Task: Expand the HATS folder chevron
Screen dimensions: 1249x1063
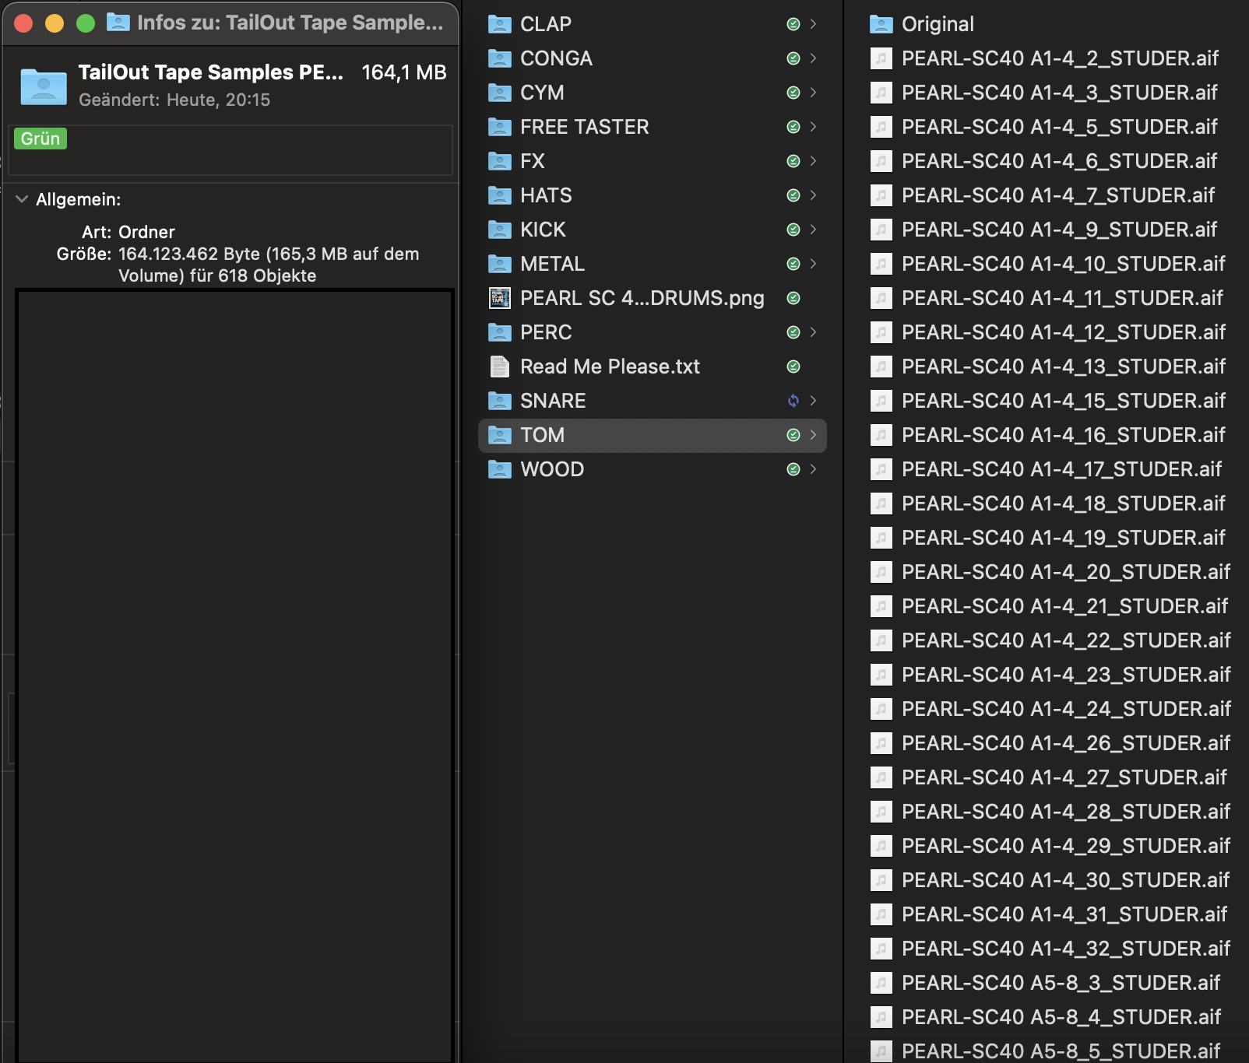Action: [813, 195]
